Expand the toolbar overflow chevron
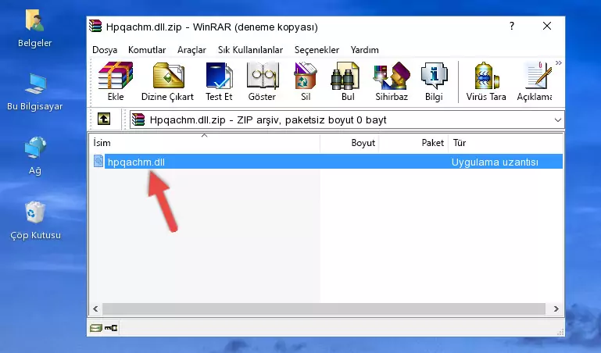 559,62
